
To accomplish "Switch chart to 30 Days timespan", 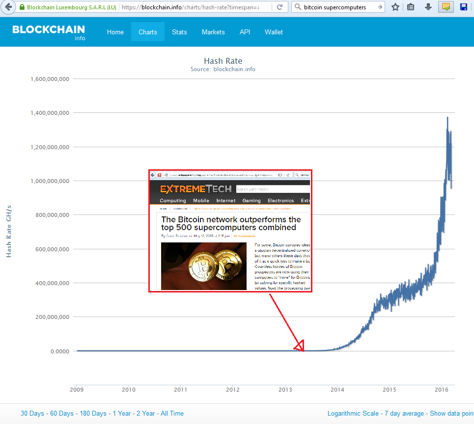I will [x=32, y=413].
